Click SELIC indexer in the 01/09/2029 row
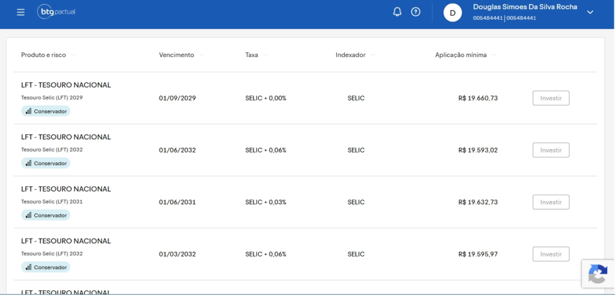Image resolution: width=615 pixels, height=295 pixels. coord(356,98)
